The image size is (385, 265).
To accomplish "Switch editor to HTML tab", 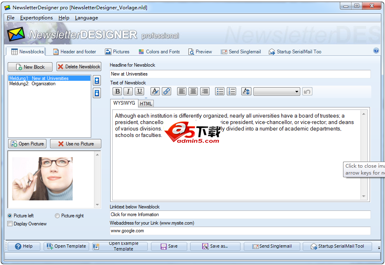I will pyautogui.click(x=146, y=104).
